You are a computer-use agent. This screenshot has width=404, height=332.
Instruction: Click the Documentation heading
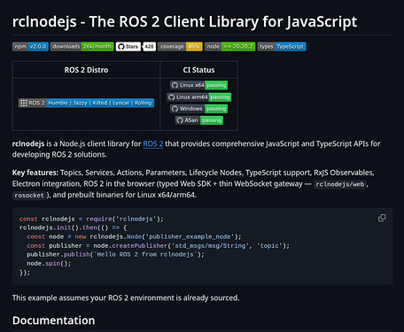(54, 320)
